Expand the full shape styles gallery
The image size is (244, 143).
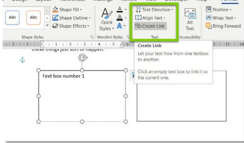pyautogui.click(x=47, y=25)
